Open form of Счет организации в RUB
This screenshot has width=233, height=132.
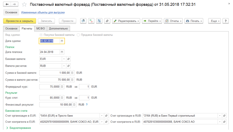224,116
